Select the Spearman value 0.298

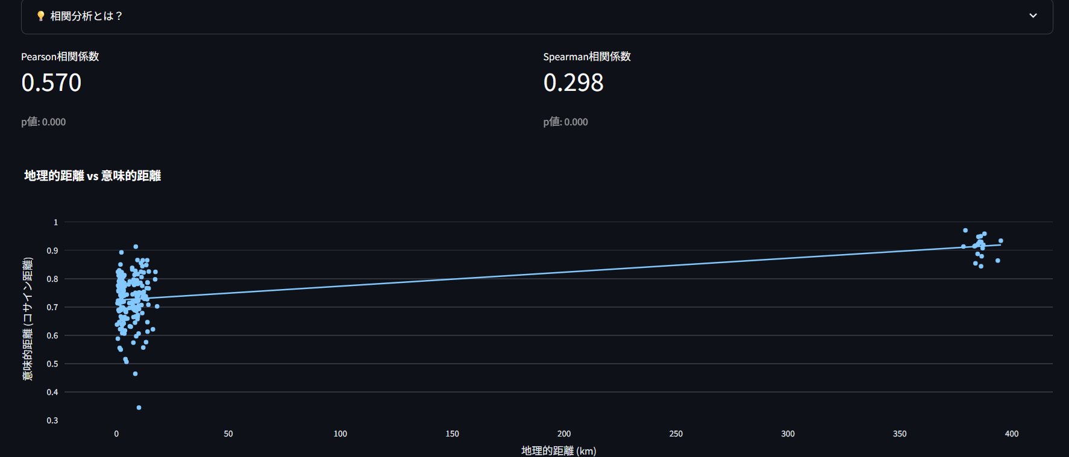click(573, 83)
